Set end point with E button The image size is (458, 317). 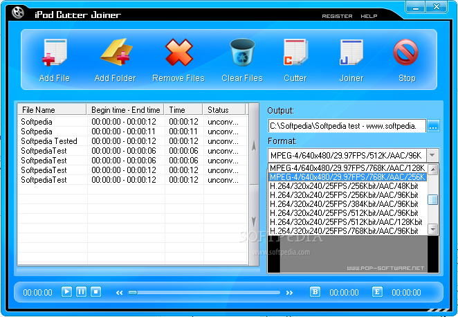(377, 292)
